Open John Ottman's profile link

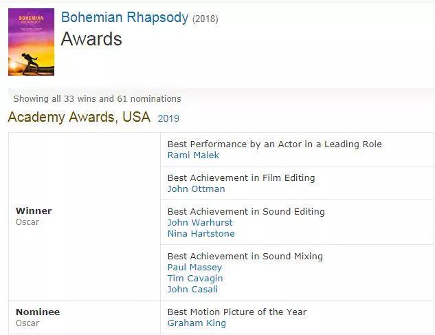click(196, 189)
